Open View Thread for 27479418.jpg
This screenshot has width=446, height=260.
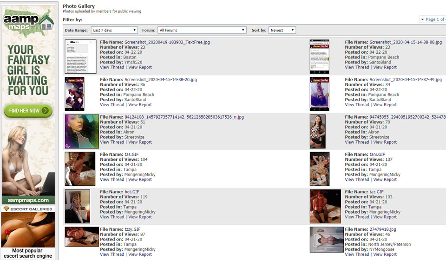pyautogui.click(x=357, y=254)
